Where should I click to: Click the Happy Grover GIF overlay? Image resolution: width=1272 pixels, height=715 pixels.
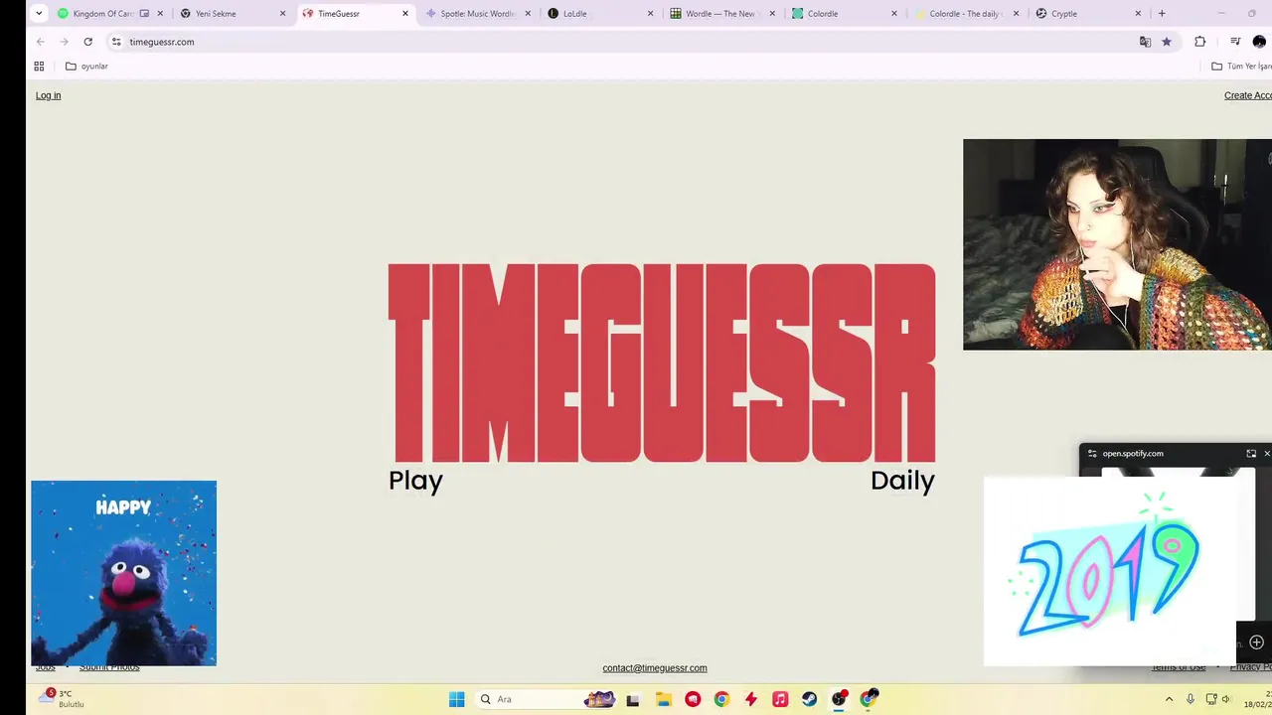tap(123, 573)
